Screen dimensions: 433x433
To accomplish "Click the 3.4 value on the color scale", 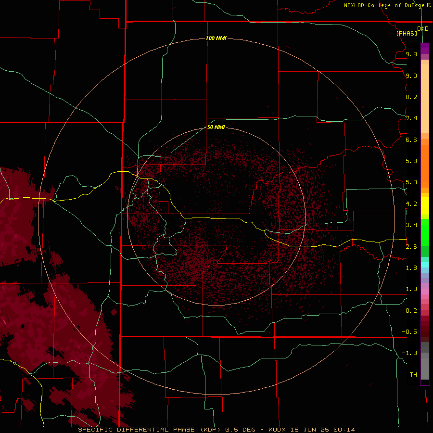I will click(411, 225).
